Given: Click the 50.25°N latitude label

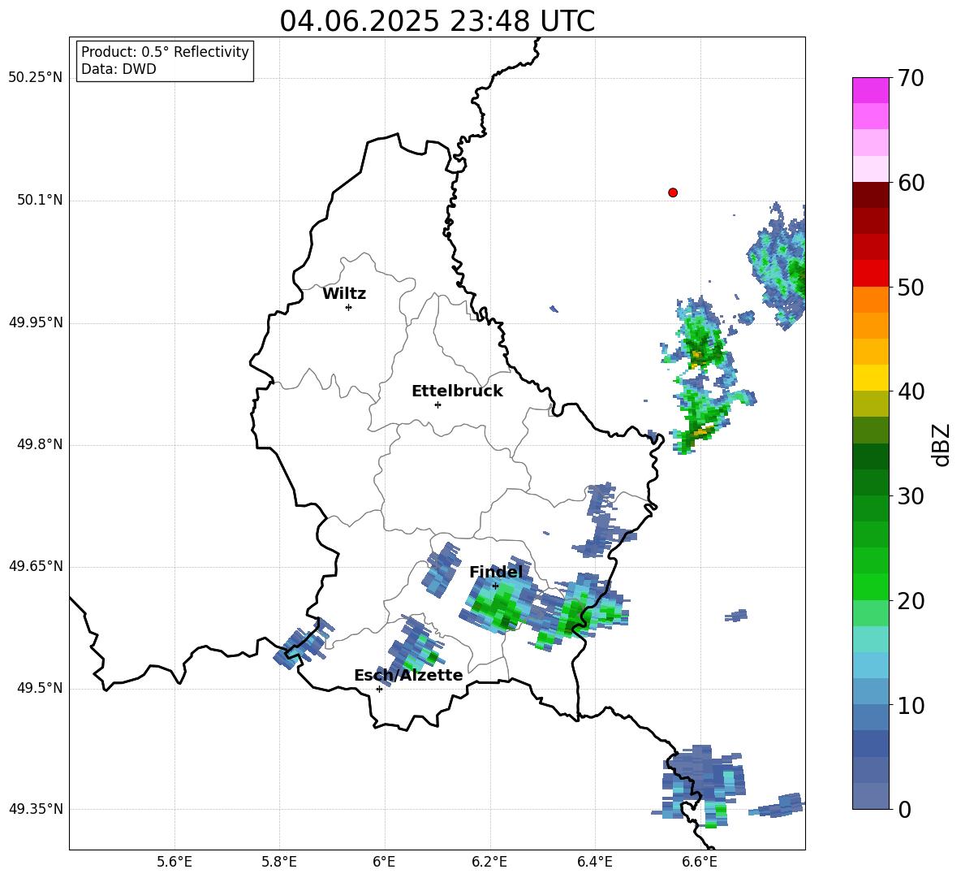Looking at the screenshot, I should click(36, 78).
